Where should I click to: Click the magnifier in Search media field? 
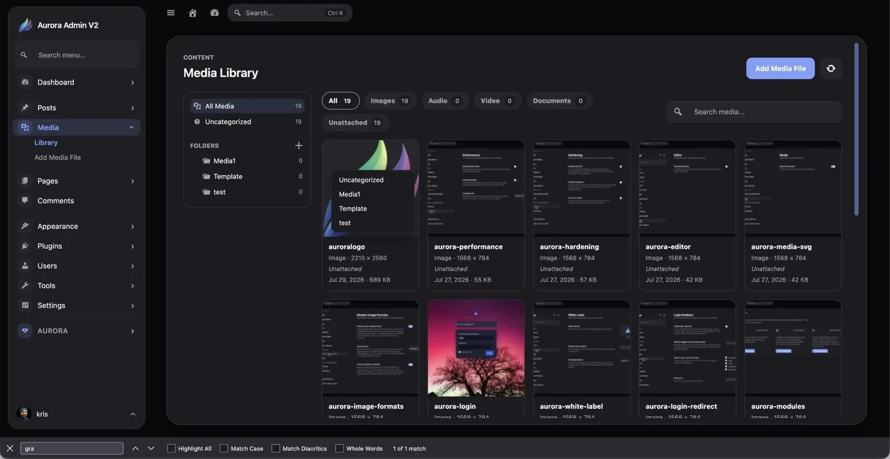click(678, 112)
